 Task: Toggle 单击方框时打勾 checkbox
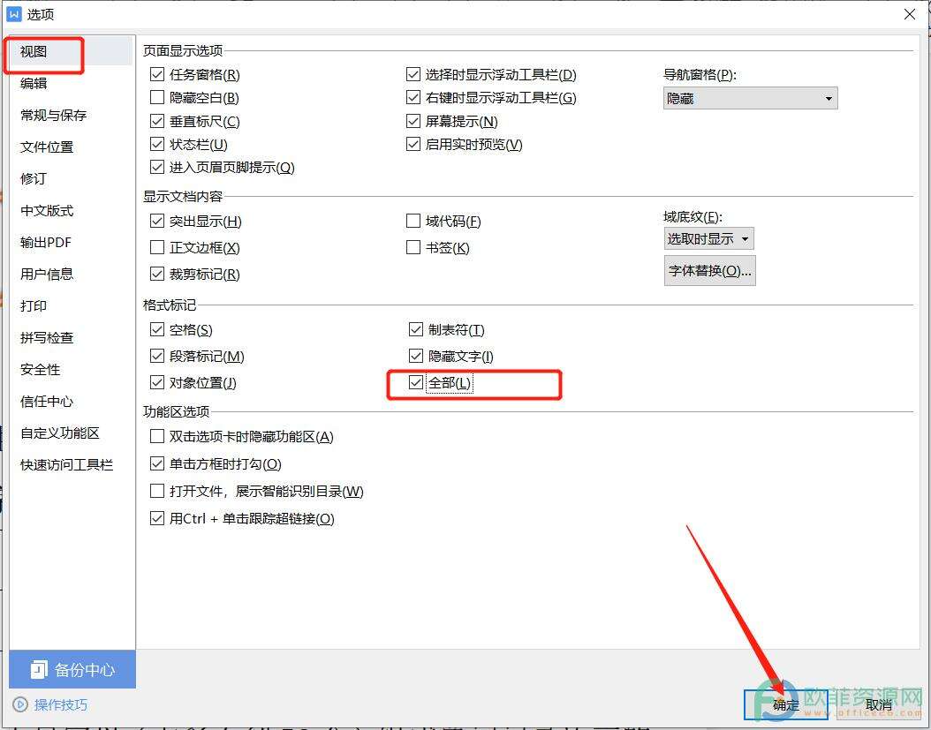click(157, 464)
